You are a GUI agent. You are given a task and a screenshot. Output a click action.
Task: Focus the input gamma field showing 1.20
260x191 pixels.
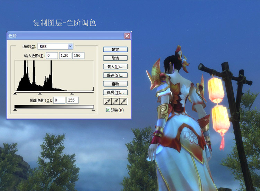tap(65, 56)
